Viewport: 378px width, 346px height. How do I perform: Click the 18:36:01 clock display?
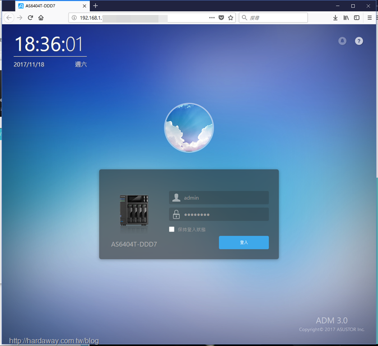49,44
